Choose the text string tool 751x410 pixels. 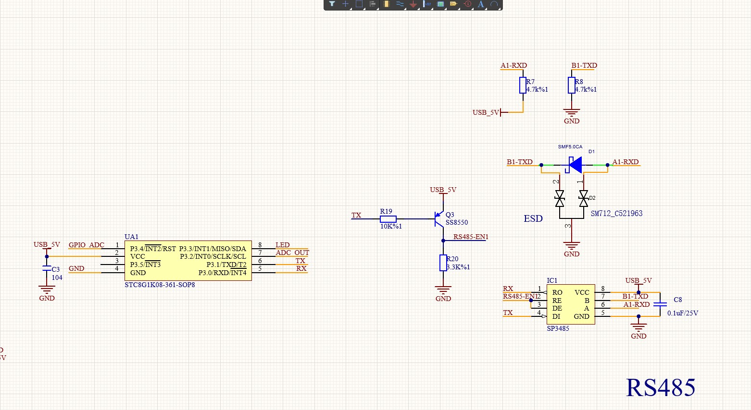point(481,4)
